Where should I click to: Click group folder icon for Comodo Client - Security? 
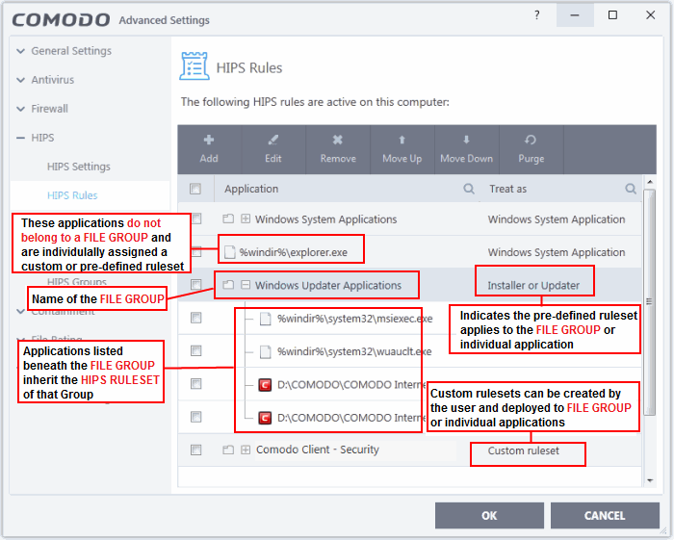[x=228, y=450]
